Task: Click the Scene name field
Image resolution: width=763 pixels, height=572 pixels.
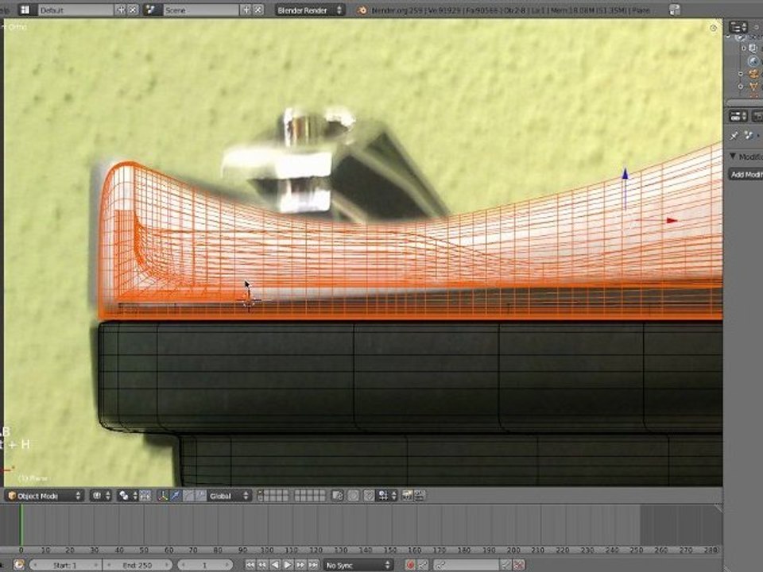Action: click(200, 10)
